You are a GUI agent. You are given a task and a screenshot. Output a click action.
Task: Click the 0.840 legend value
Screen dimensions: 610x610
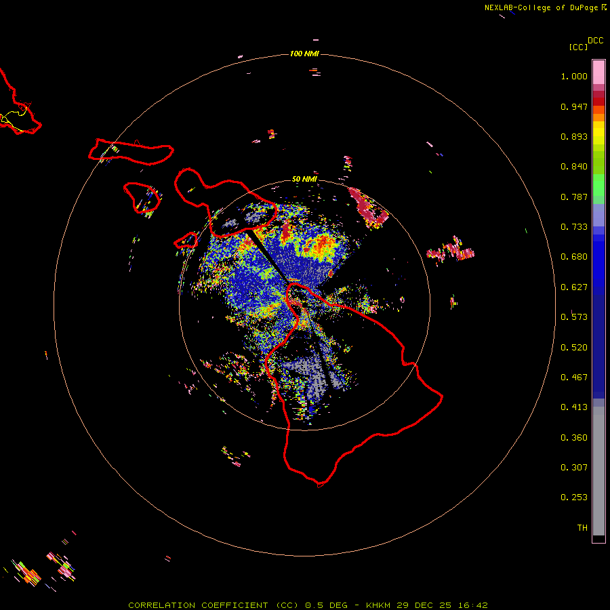574,167
